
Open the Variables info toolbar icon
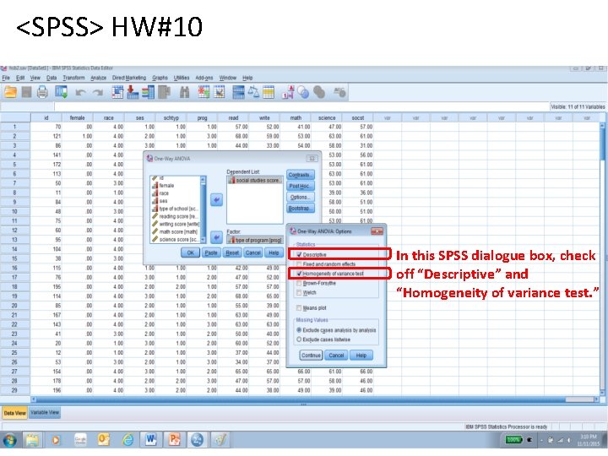click(x=148, y=92)
